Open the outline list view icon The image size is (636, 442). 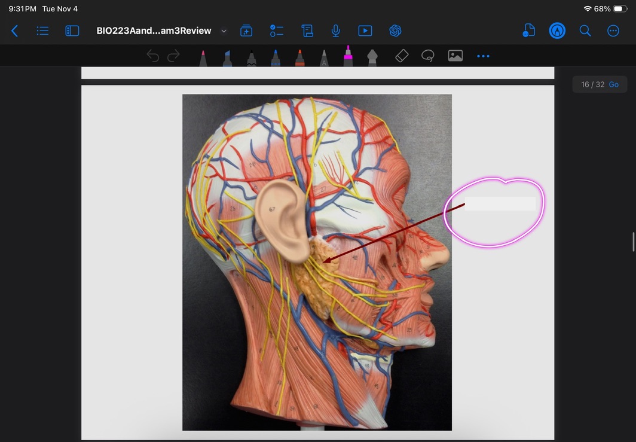tap(42, 31)
